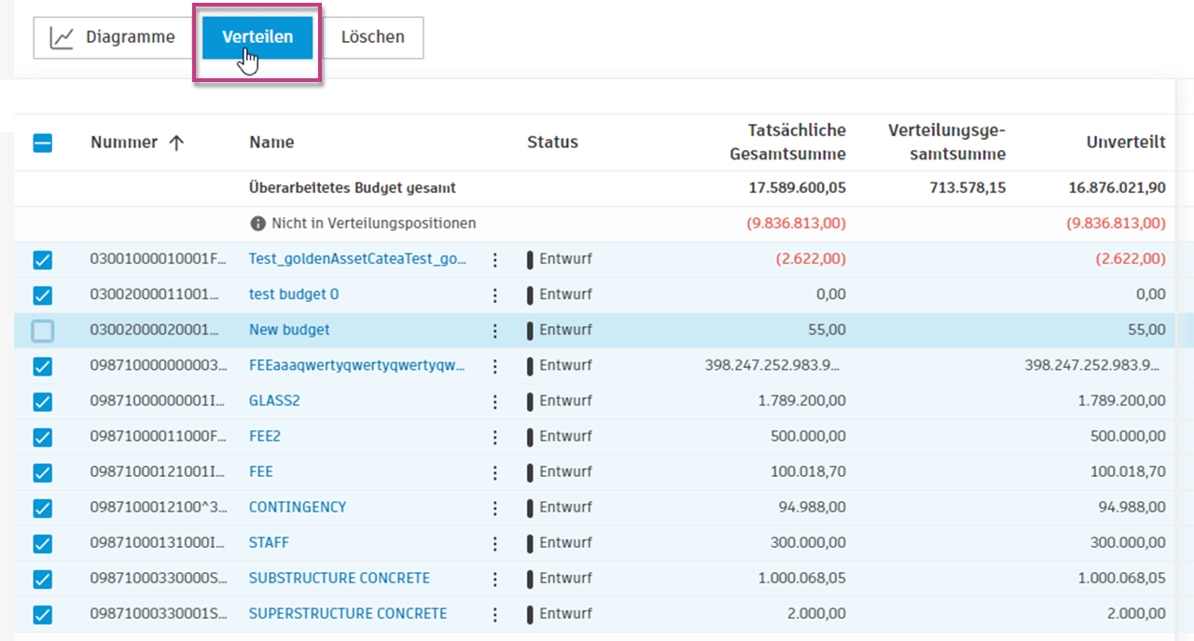This screenshot has height=641, width=1194.
Task: Click the Unverteilt column header
Action: pos(1125,143)
